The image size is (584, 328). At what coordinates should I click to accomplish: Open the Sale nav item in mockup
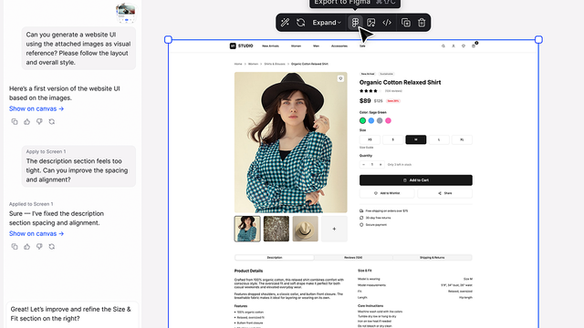point(362,46)
